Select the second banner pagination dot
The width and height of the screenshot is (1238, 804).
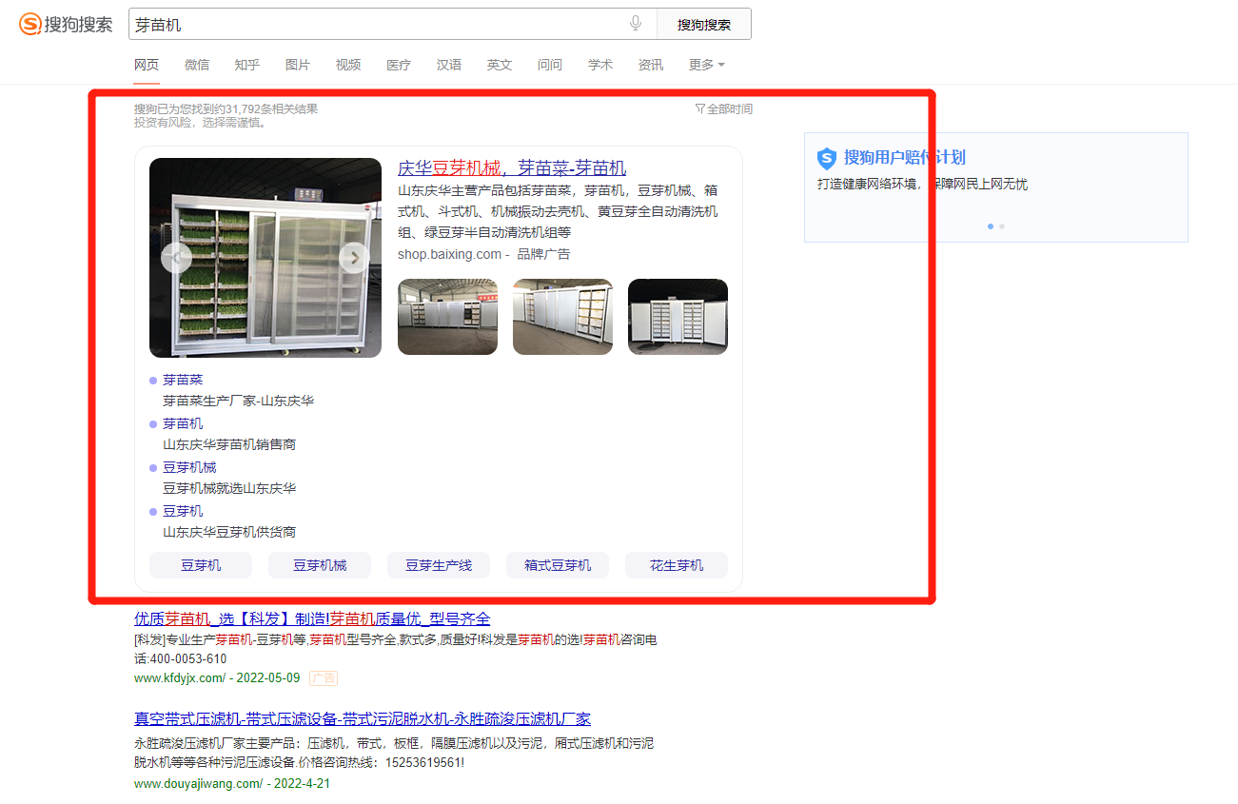(1002, 226)
